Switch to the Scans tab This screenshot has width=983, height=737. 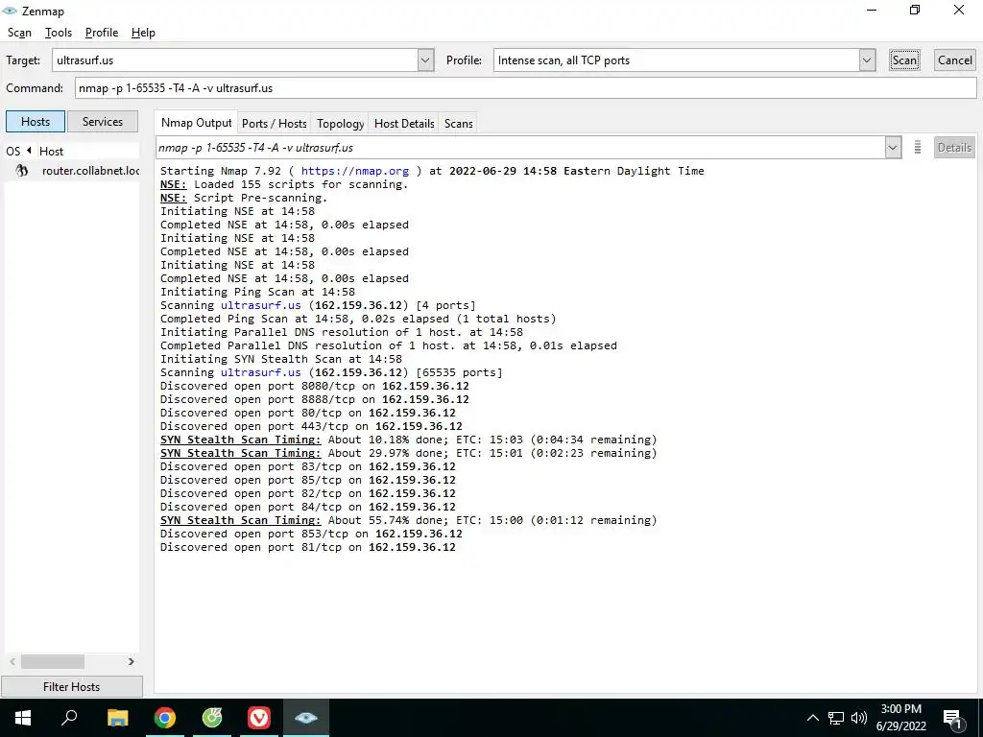pyautogui.click(x=458, y=124)
